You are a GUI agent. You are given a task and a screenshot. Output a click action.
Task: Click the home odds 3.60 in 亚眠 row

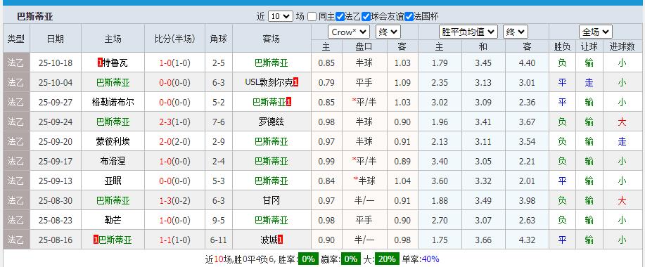pos(440,181)
